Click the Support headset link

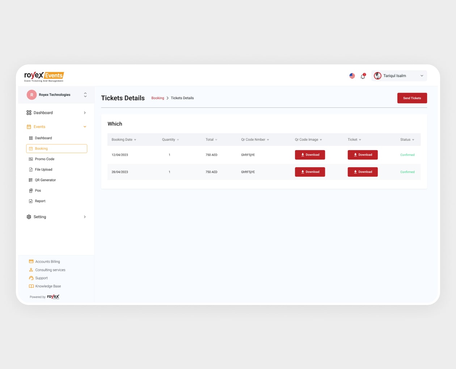click(41, 278)
